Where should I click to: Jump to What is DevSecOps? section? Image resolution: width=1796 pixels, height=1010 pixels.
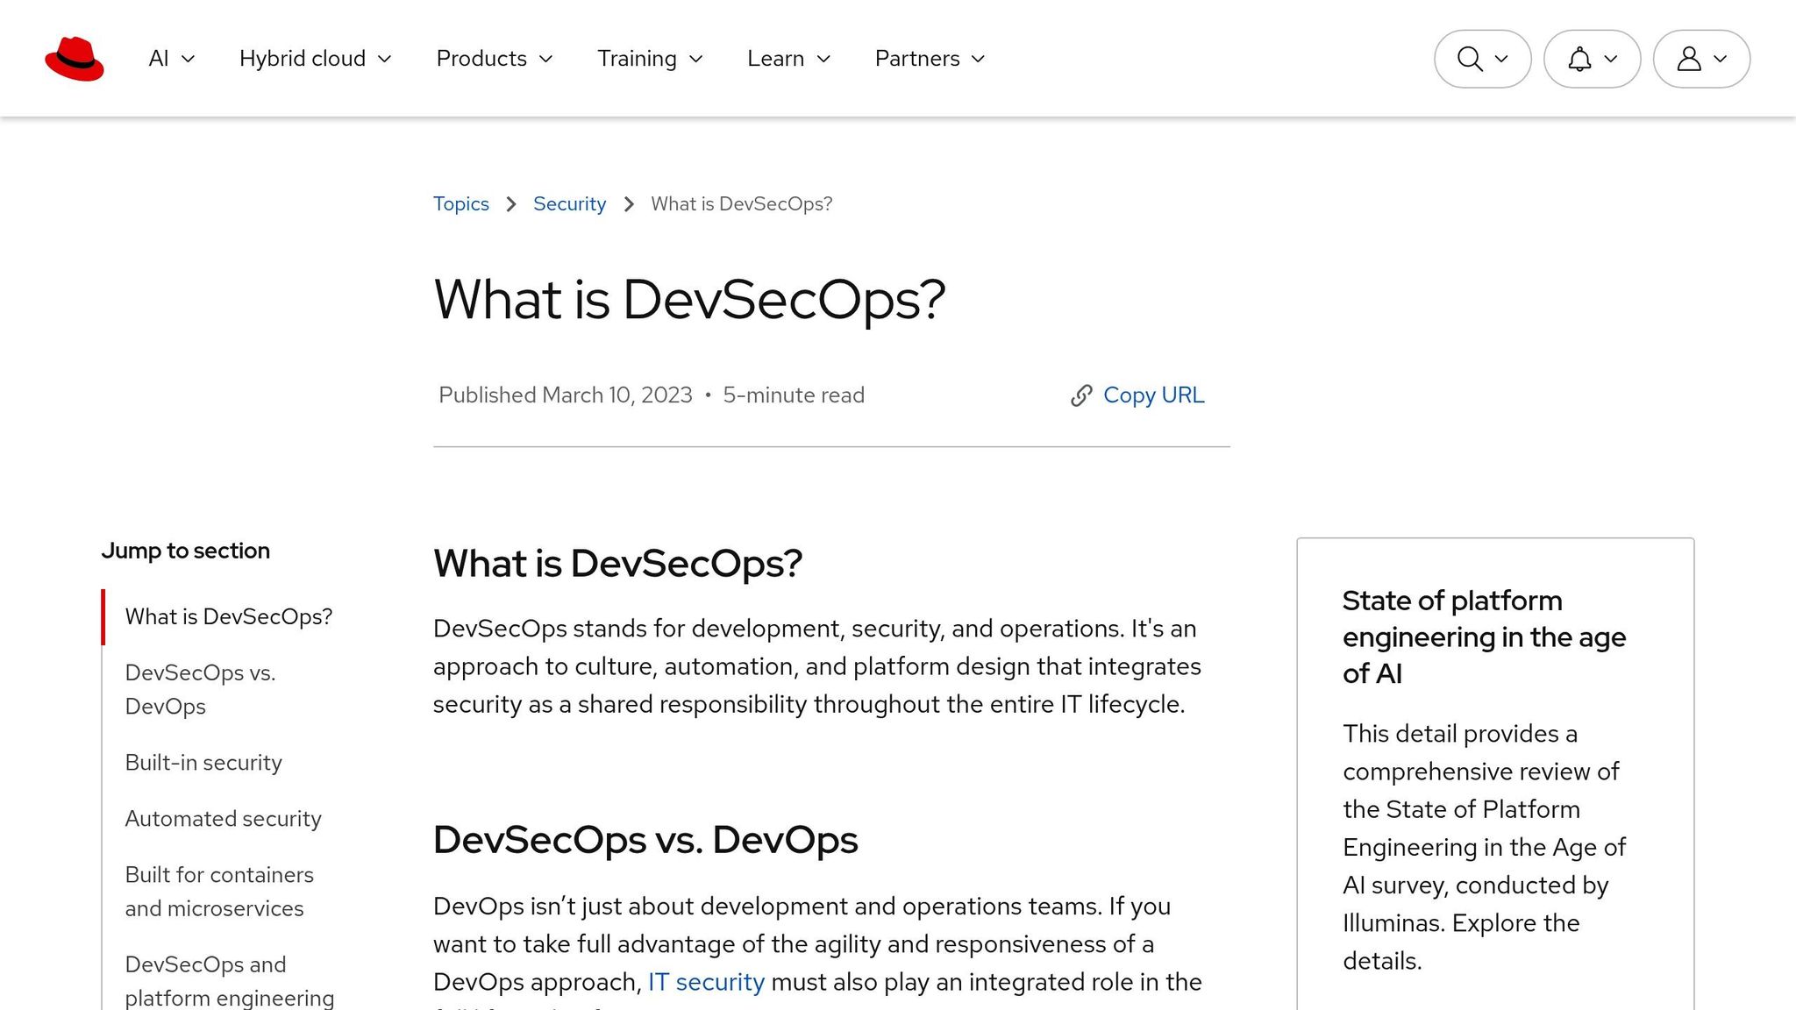[x=229, y=617]
